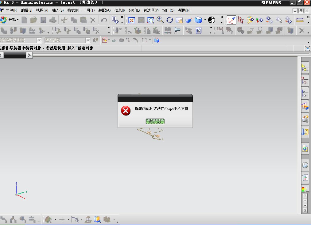Expand view toolbar overflow chevron
311x225 pixels.
click(x=222, y=17)
